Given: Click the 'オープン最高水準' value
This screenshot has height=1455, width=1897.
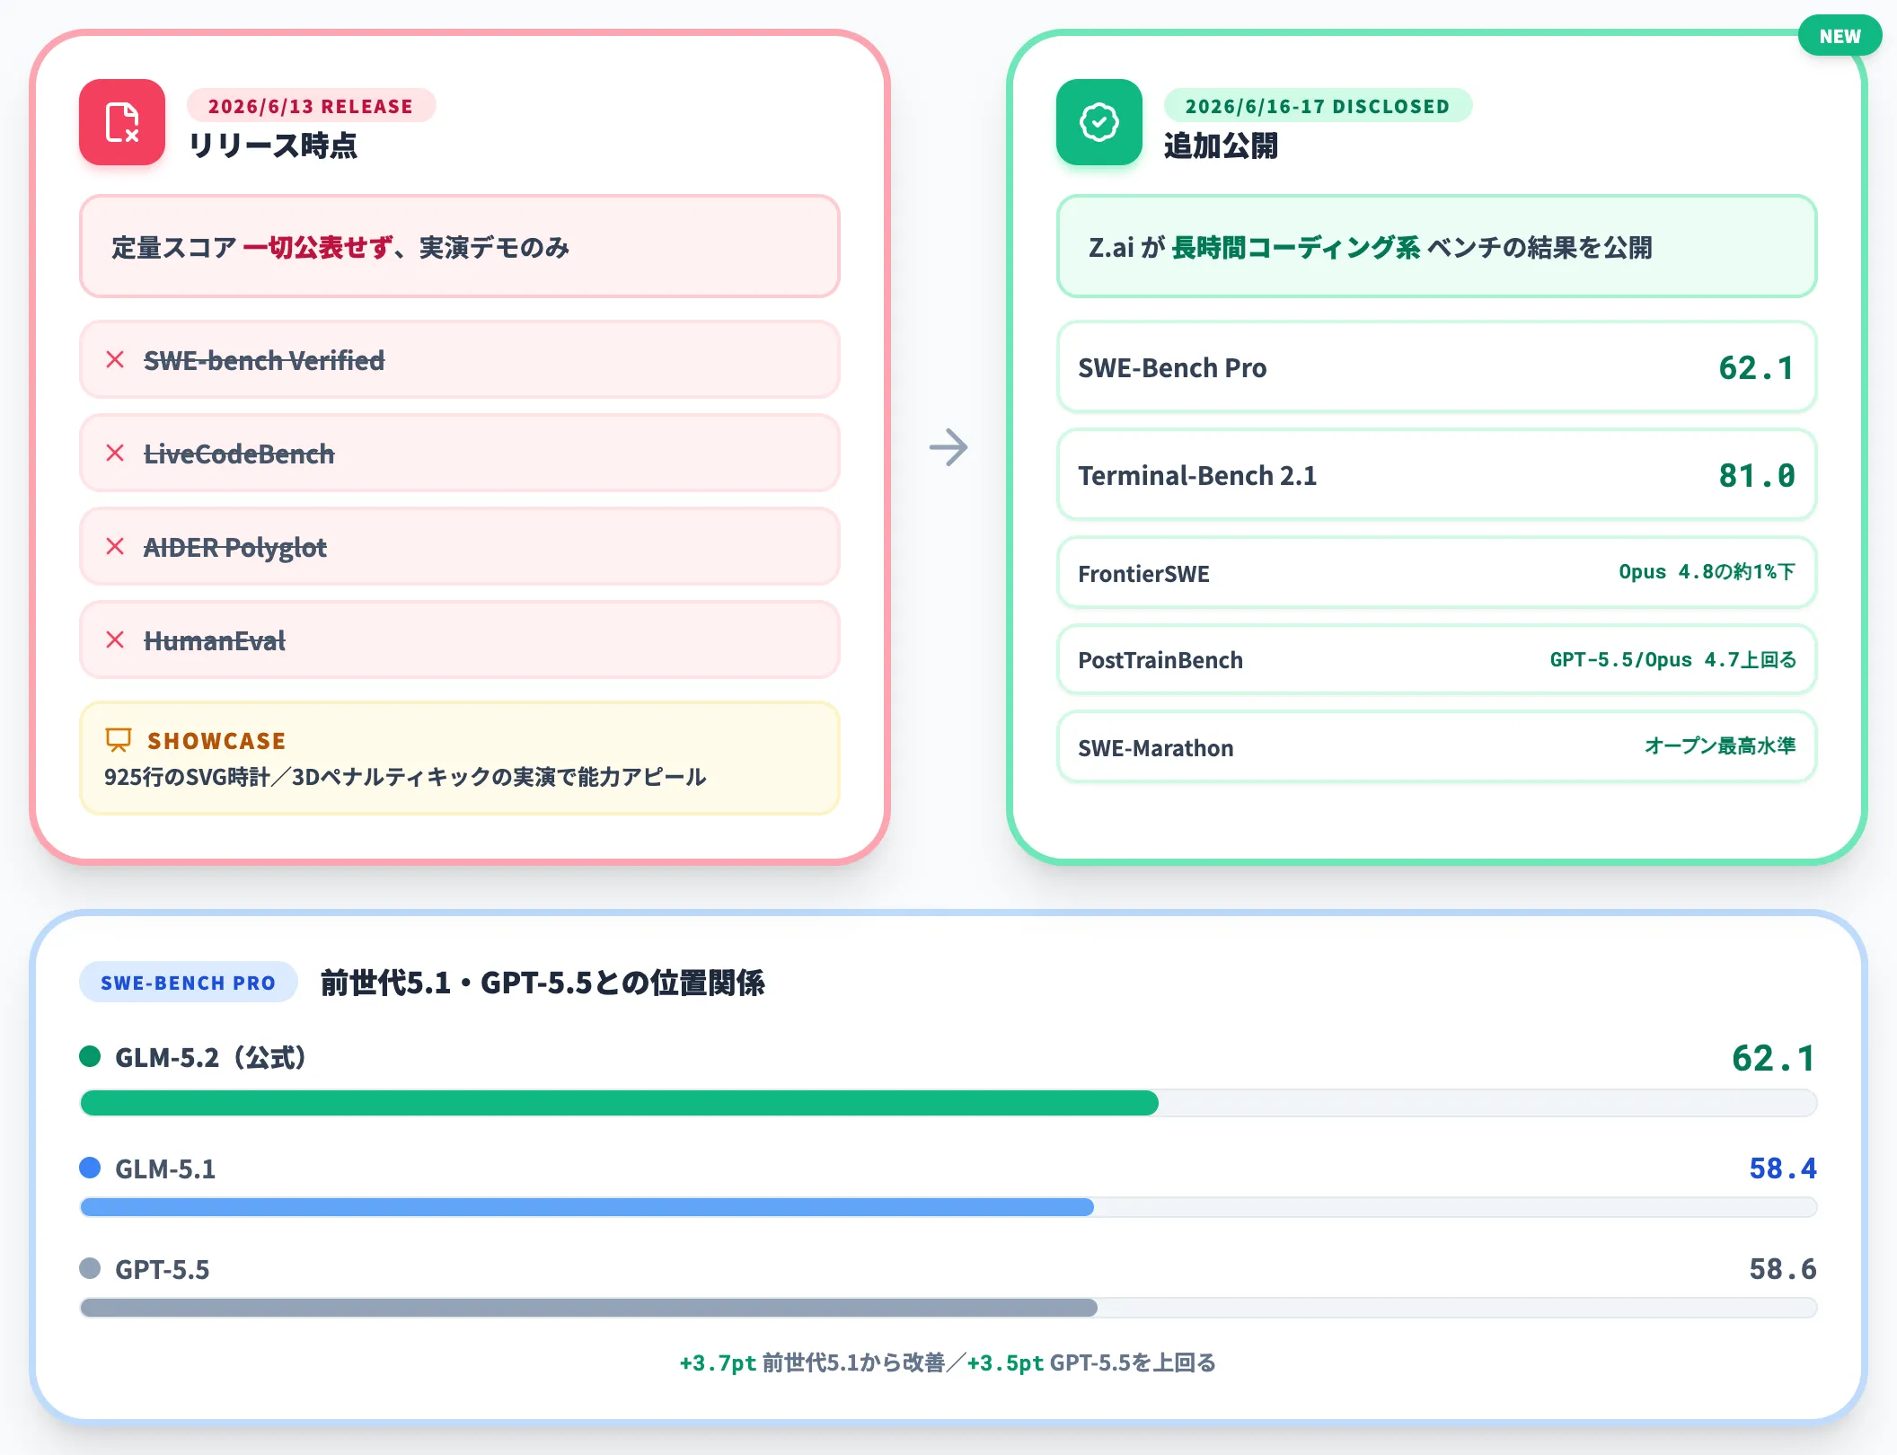Looking at the screenshot, I should click(x=1720, y=746).
